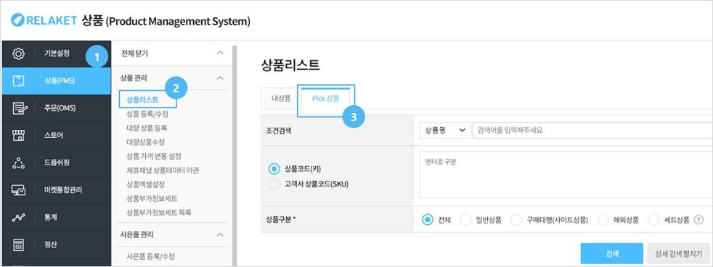Open the 주문(OMS) order icon
The width and height of the screenshot is (713, 267).
coord(18,108)
